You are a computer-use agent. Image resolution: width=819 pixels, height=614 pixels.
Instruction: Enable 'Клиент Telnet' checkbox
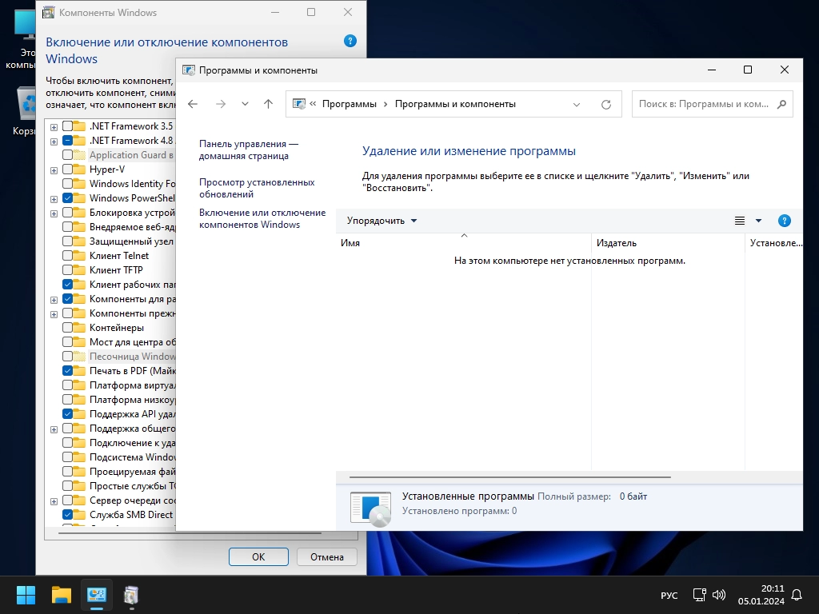pyautogui.click(x=67, y=256)
